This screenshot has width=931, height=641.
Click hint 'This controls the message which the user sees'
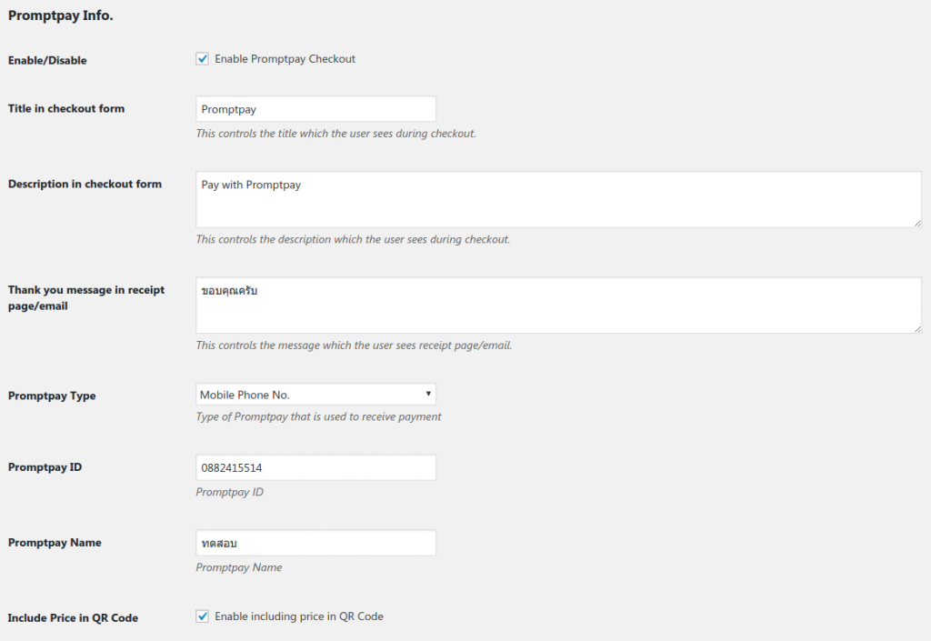click(354, 345)
